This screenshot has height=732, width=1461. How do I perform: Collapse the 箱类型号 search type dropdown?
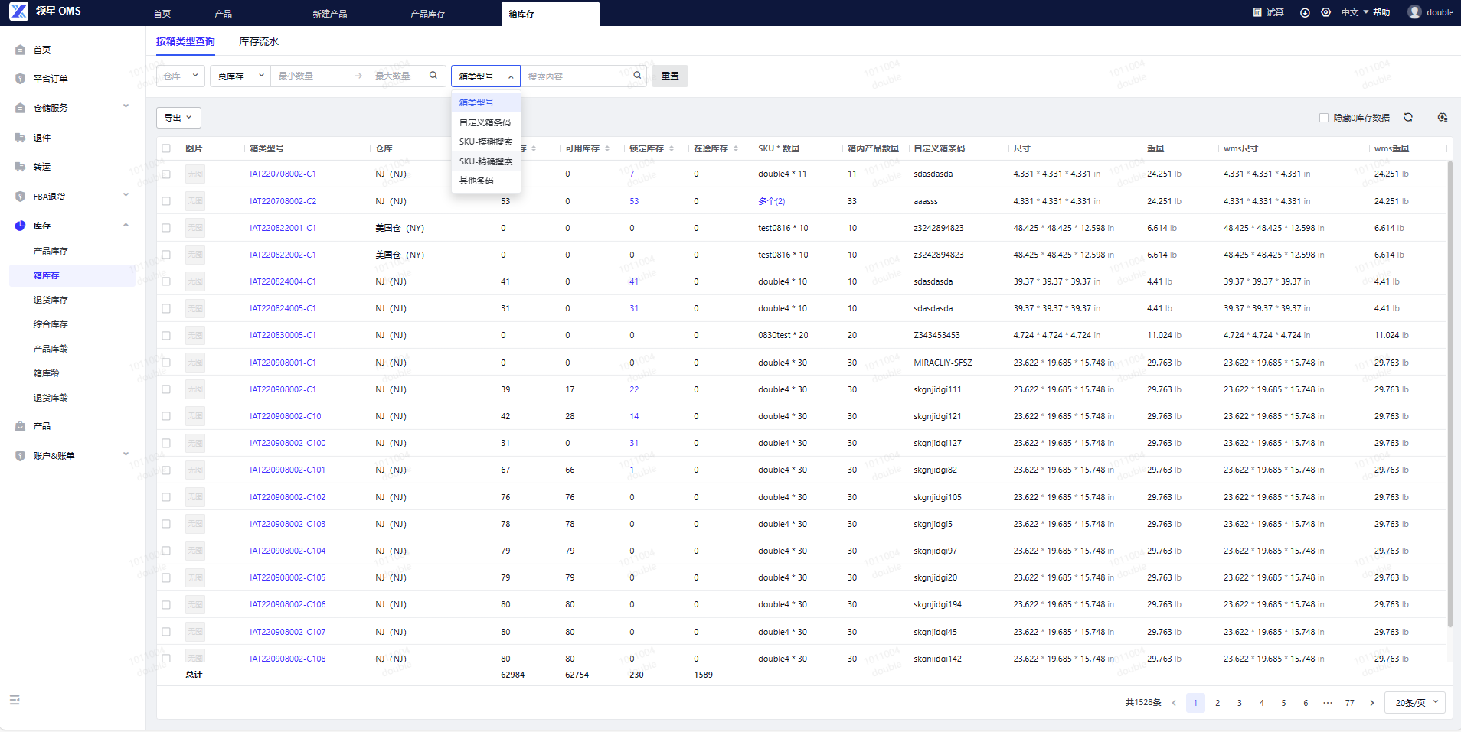click(x=485, y=76)
